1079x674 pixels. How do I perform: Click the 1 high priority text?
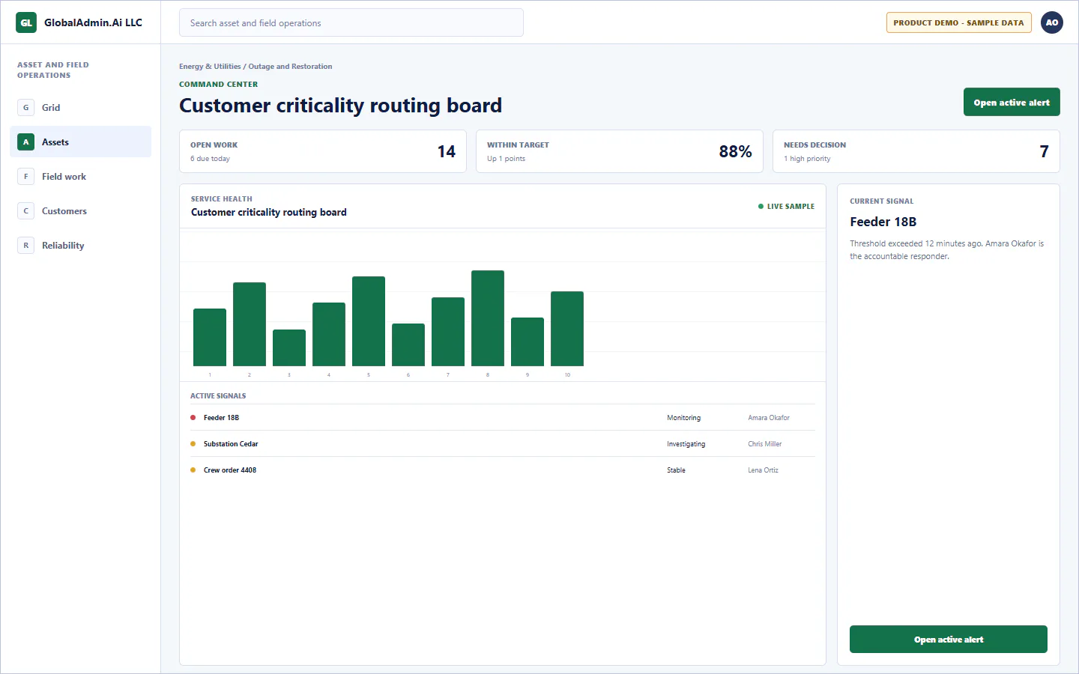(807, 159)
